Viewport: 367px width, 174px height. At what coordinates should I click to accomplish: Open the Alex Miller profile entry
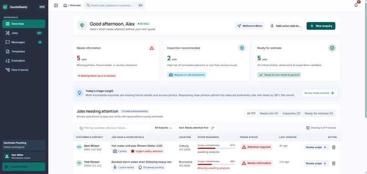pyautogui.click(x=24, y=156)
